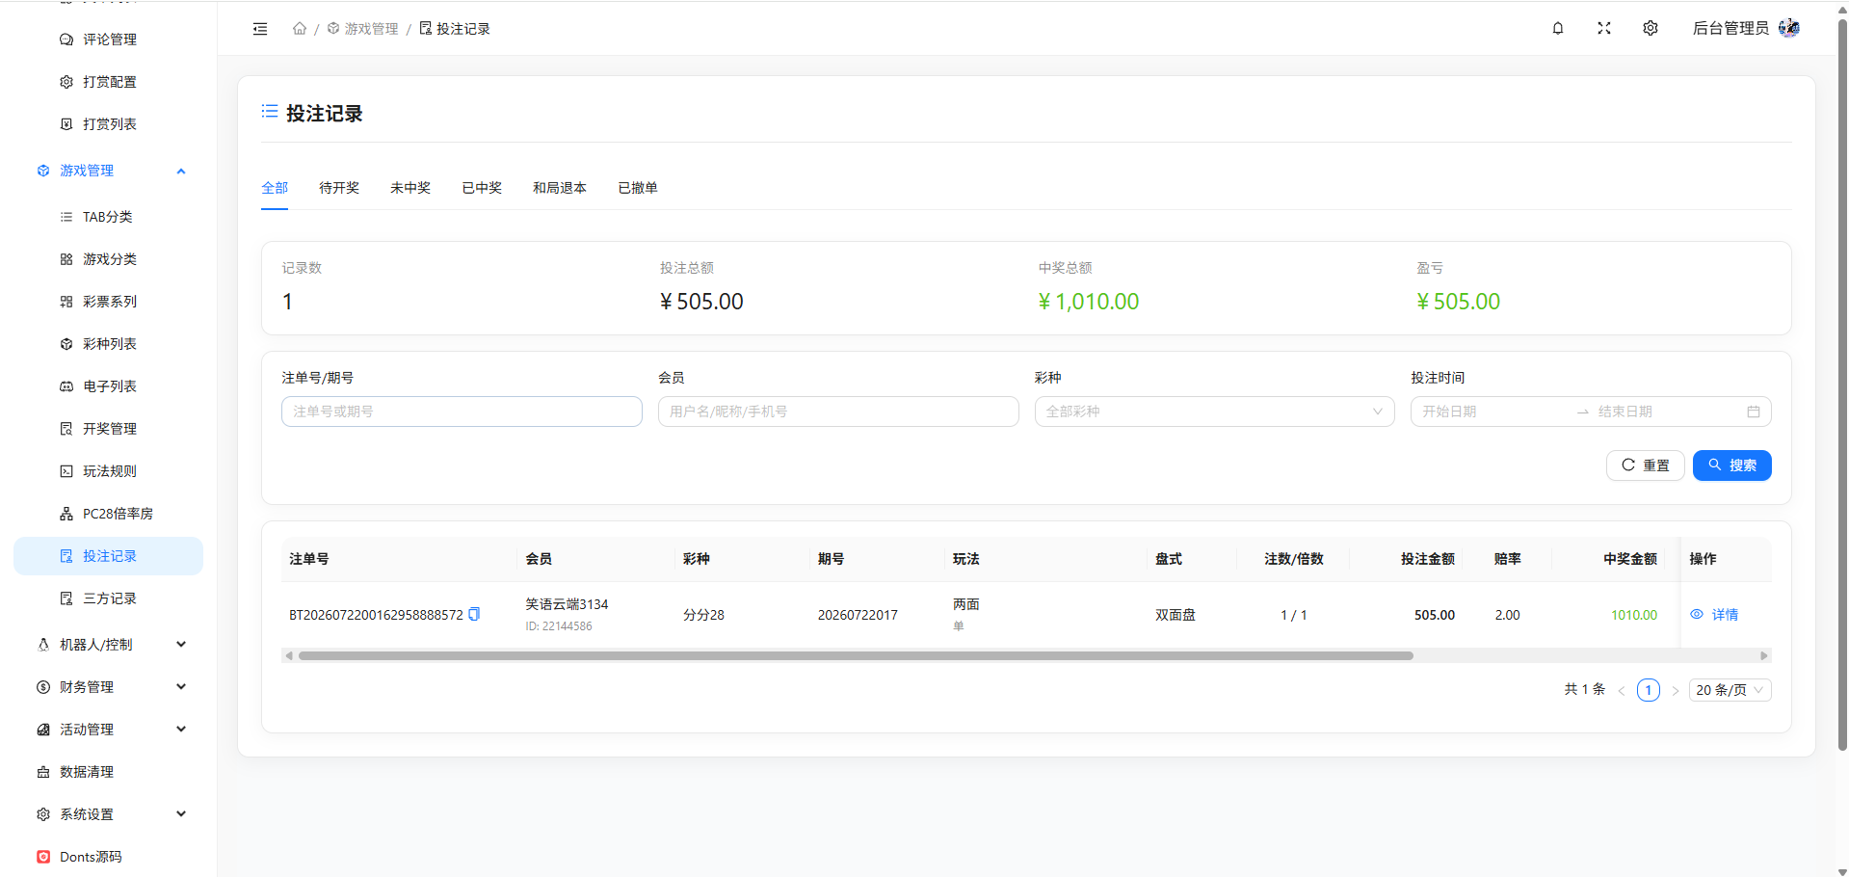The width and height of the screenshot is (1849, 877).
Task: Toggle fullscreen mode icon
Action: tap(1604, 29)
